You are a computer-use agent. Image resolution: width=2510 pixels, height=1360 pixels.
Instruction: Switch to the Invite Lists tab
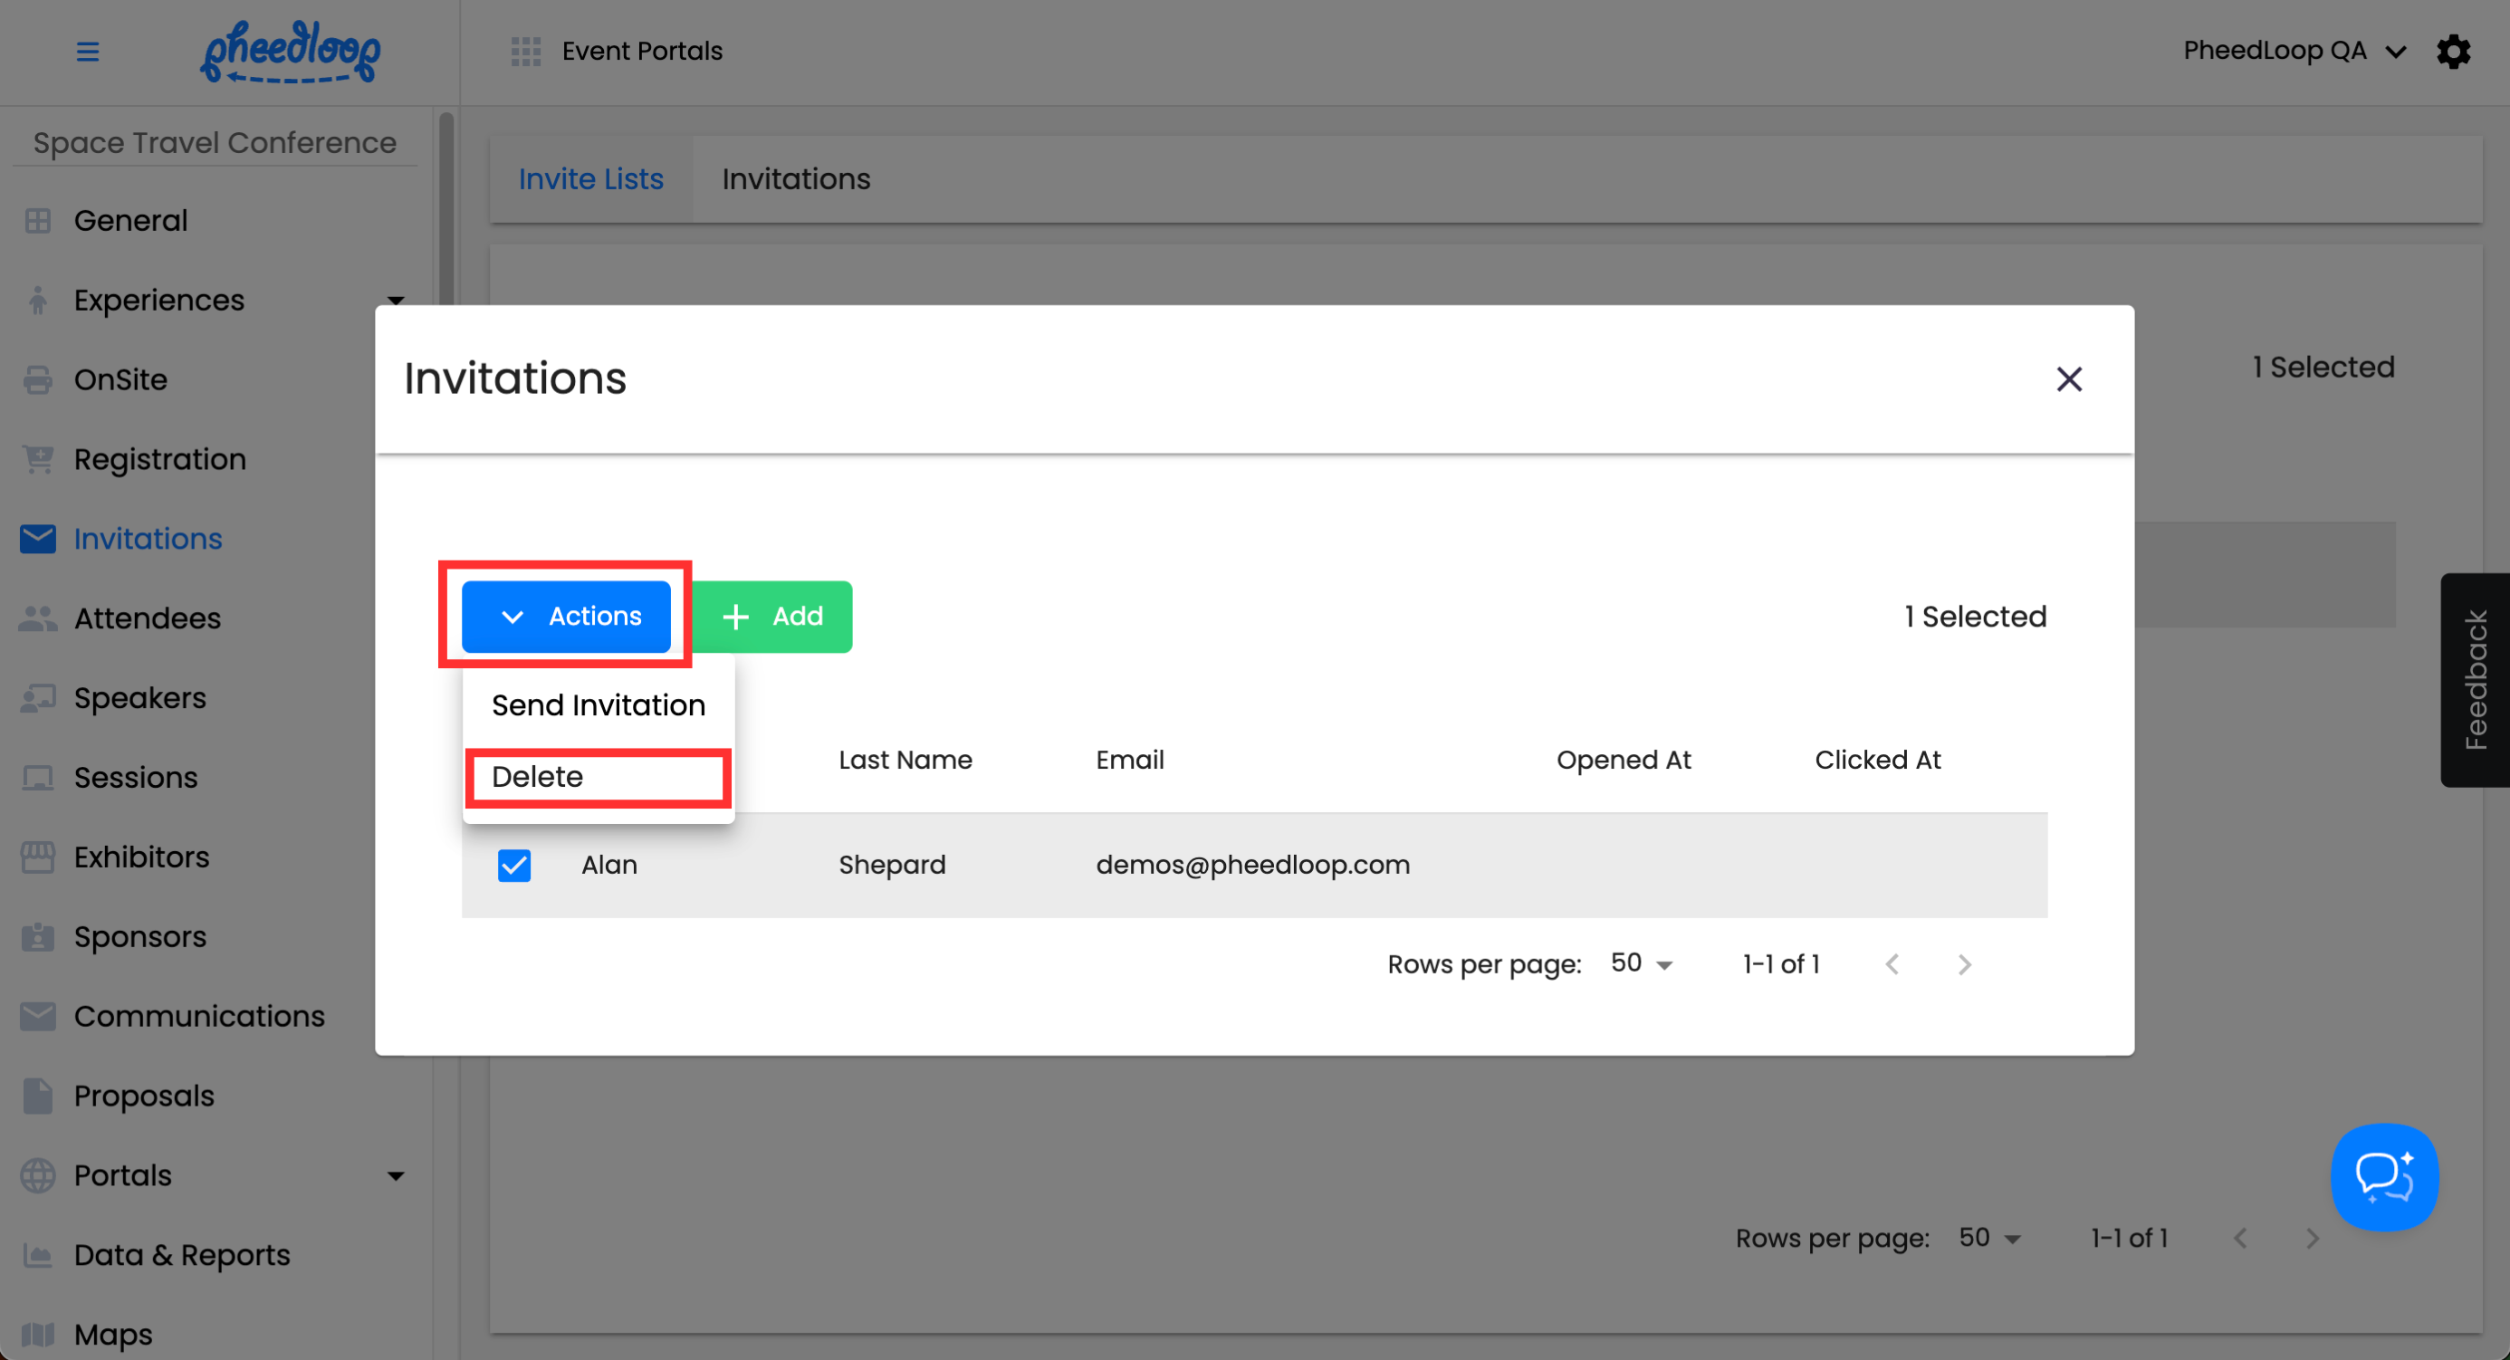(590, 179)
